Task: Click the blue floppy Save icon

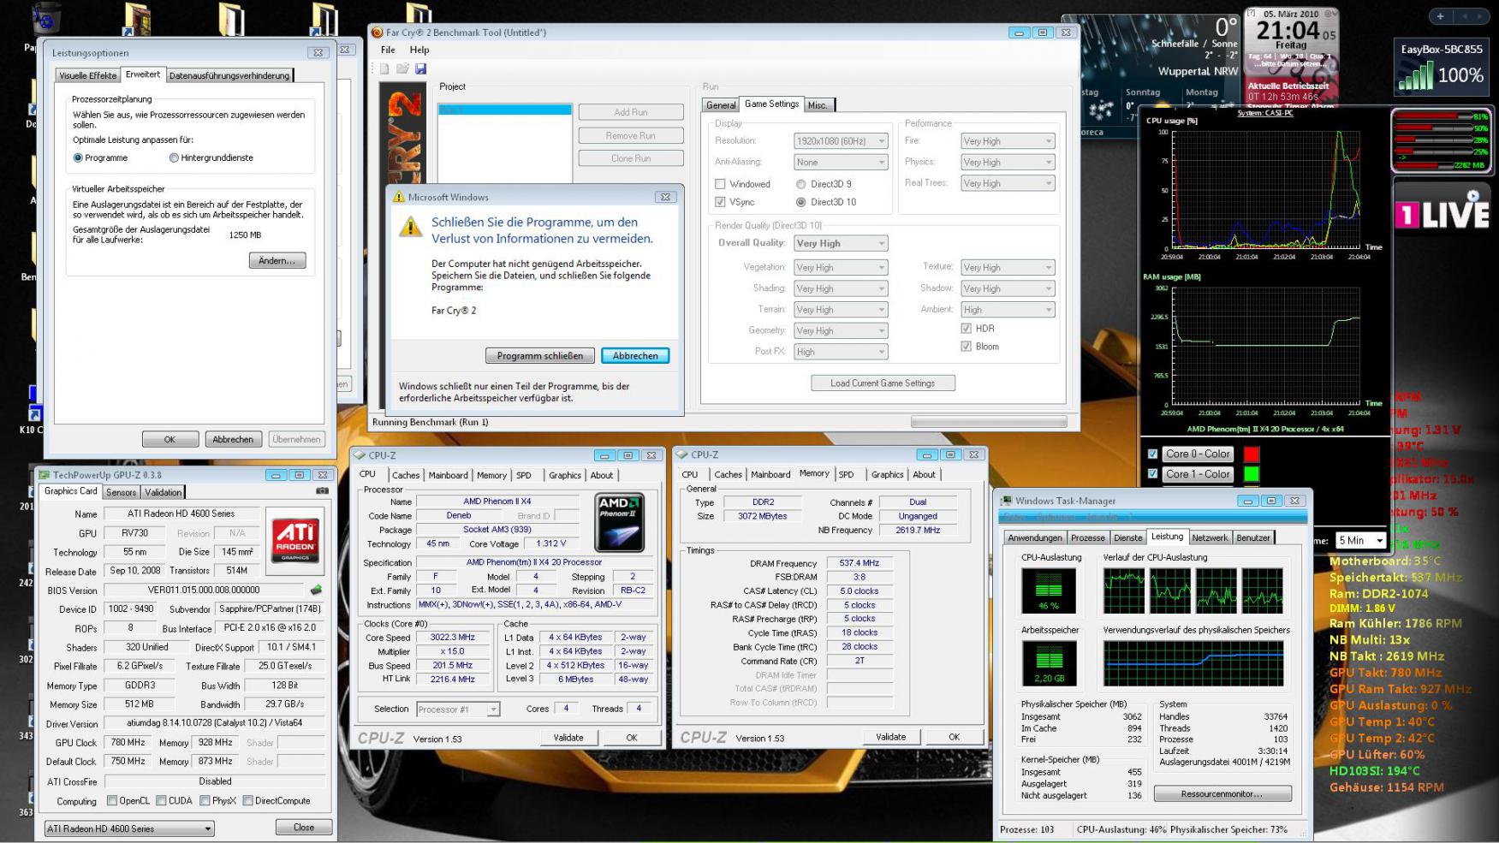Action: click(420, 68)
